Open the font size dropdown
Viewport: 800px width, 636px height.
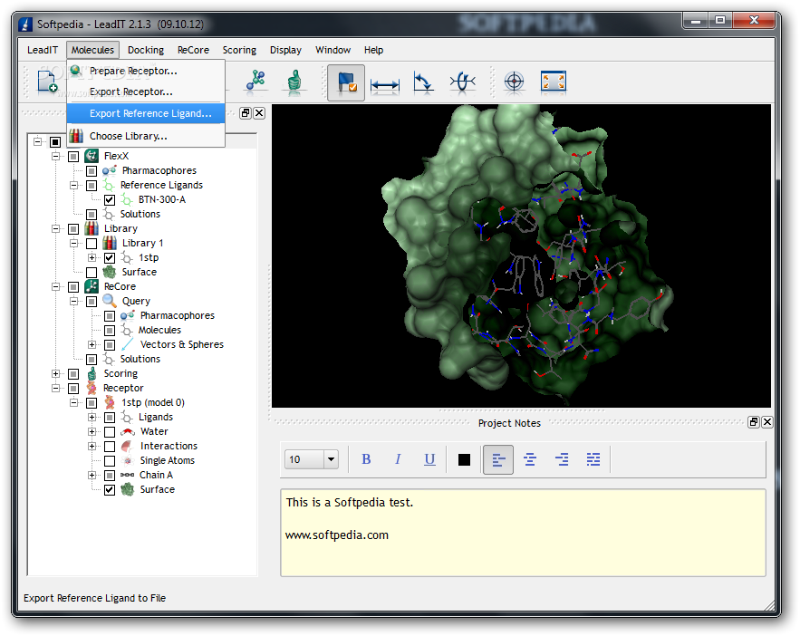331,459
